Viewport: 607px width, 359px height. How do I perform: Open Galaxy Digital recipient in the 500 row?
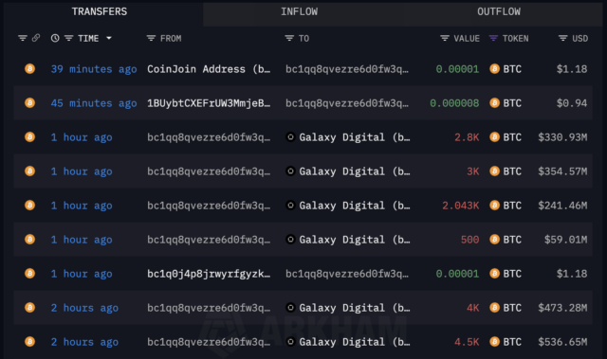tap(354, 240)
